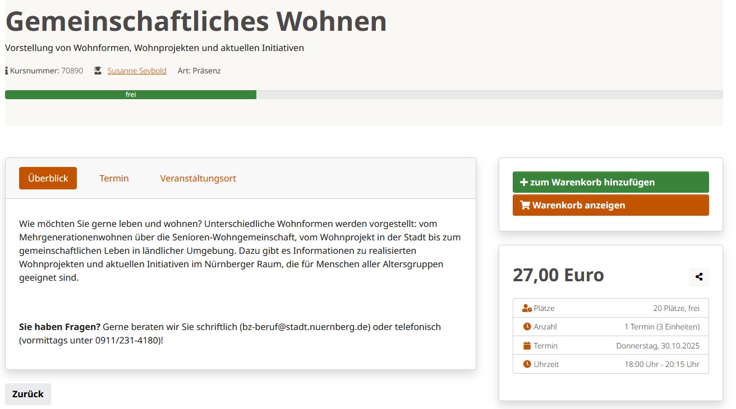Click the share icon next to price
This screenshot has width=736, height=409.
pyautogui.click(x=699, y=277)
